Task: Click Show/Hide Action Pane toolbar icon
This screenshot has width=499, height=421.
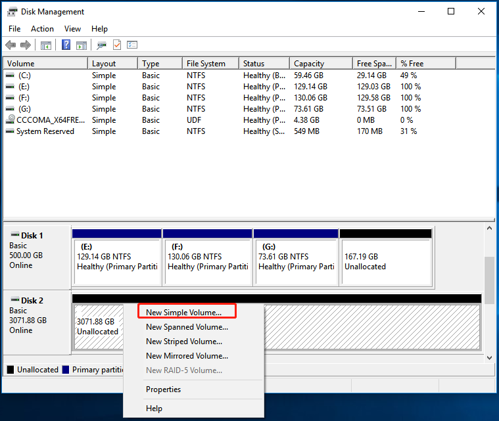Action: pos(81,45)
